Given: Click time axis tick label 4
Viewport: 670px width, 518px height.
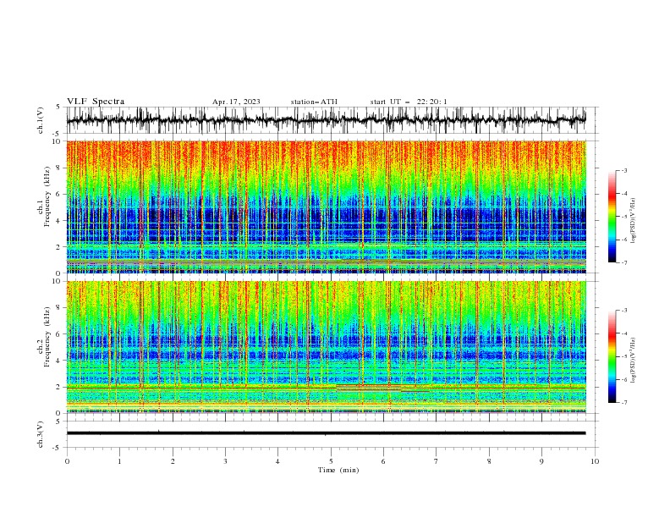Looking at the screenshot, I should point(277,461).
